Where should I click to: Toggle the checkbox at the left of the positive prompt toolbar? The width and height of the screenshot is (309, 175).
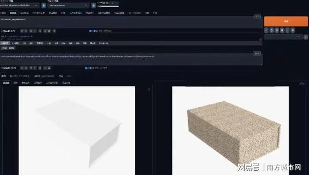[2, 31]
